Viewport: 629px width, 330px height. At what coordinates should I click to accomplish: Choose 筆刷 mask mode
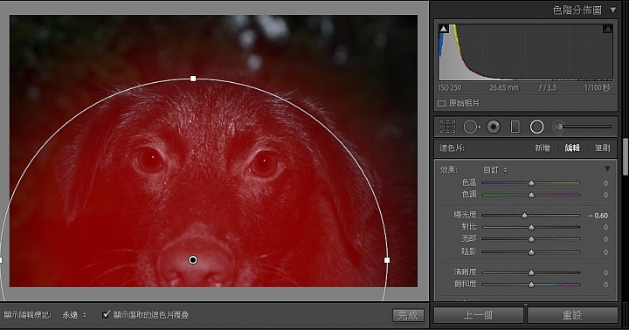tap(602, 148)
